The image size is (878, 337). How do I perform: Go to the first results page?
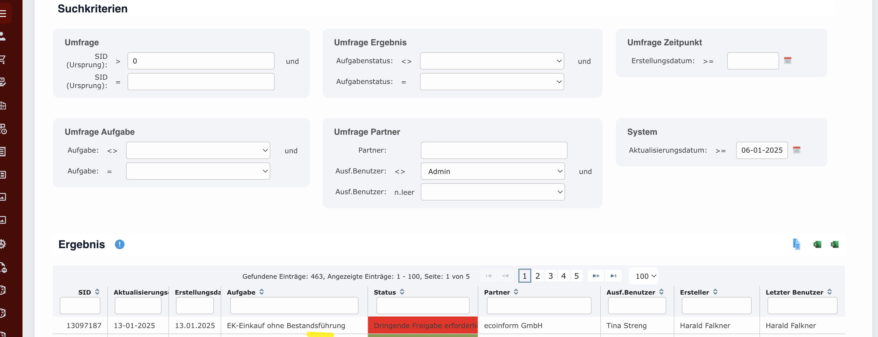(489, 276)
